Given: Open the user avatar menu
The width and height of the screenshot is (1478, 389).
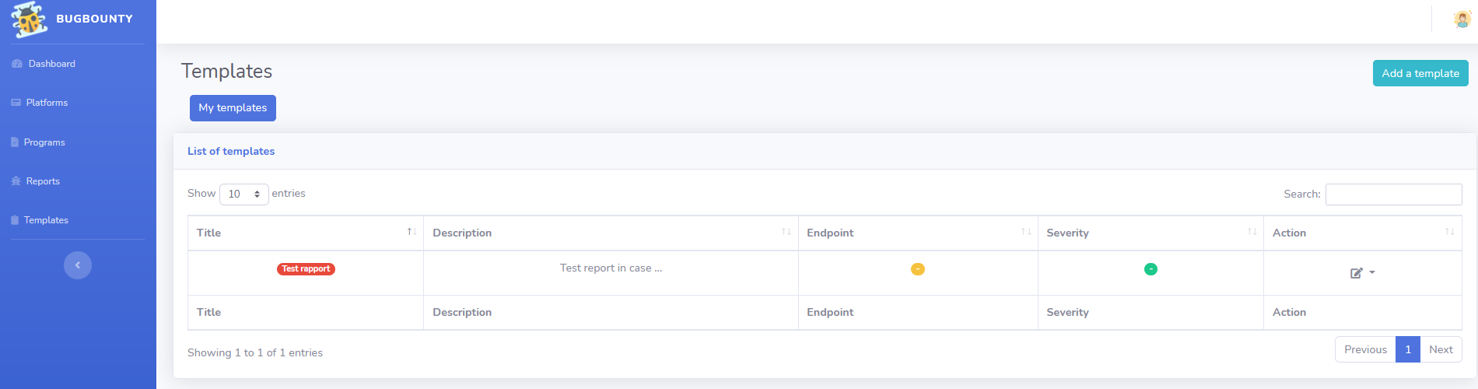Looking at the screenshot, I should point(1462,19).
